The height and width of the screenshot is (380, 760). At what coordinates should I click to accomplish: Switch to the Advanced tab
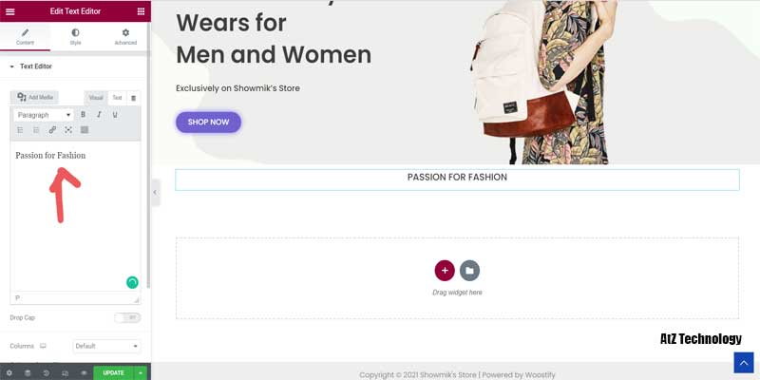pos(125,36)
